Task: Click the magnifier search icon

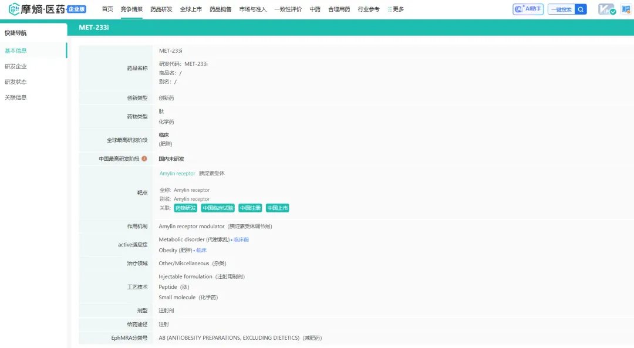Action: point(581,9)
